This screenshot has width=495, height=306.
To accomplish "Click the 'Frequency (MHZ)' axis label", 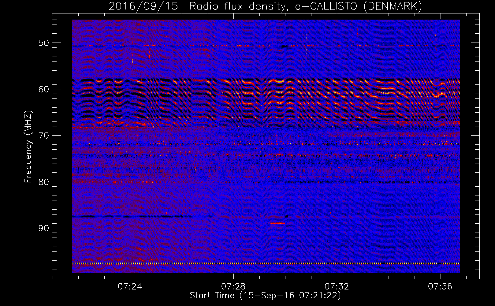I will click(x=28, y=147).
